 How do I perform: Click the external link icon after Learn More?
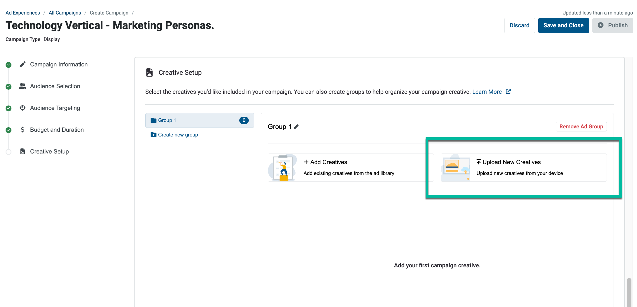pyautogui.click(x=508, y=92)
